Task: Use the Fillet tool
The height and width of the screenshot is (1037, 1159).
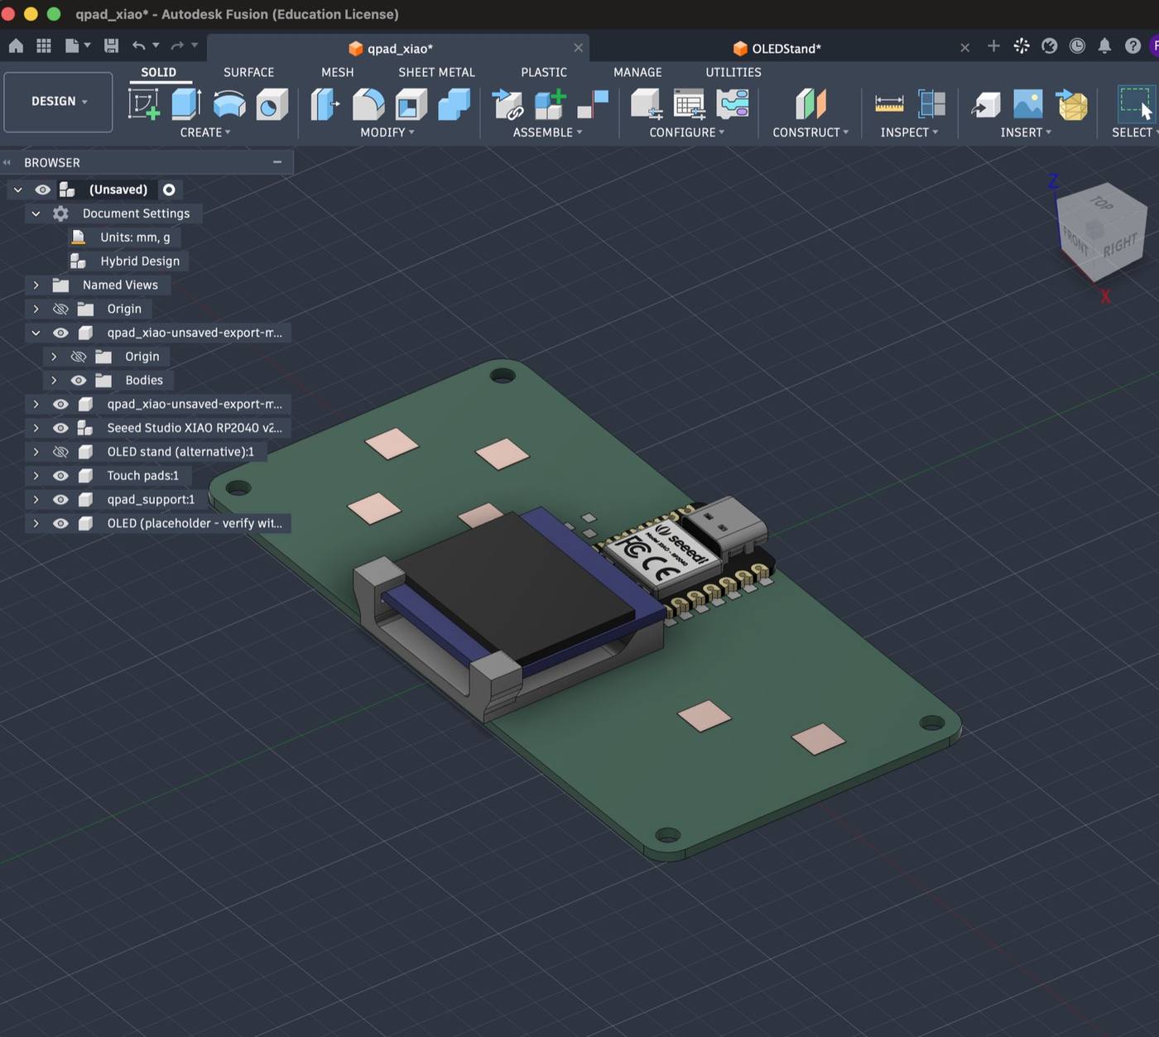Action: (368, 104)
